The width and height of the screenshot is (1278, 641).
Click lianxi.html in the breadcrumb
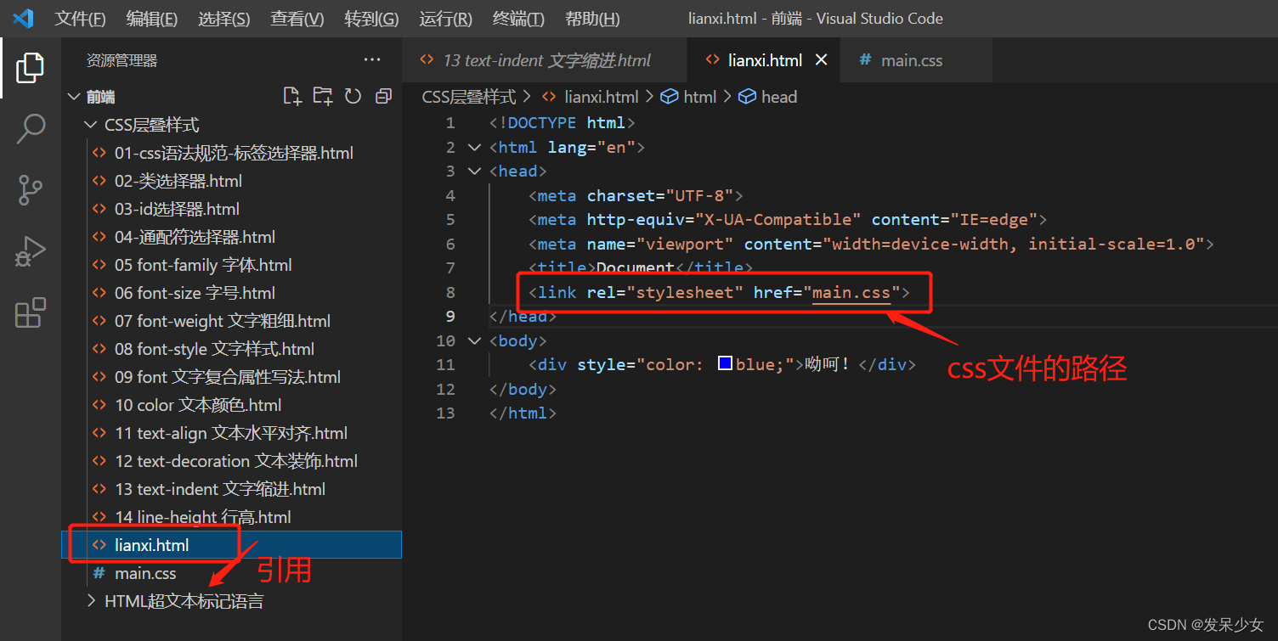[x=601, y=97]
